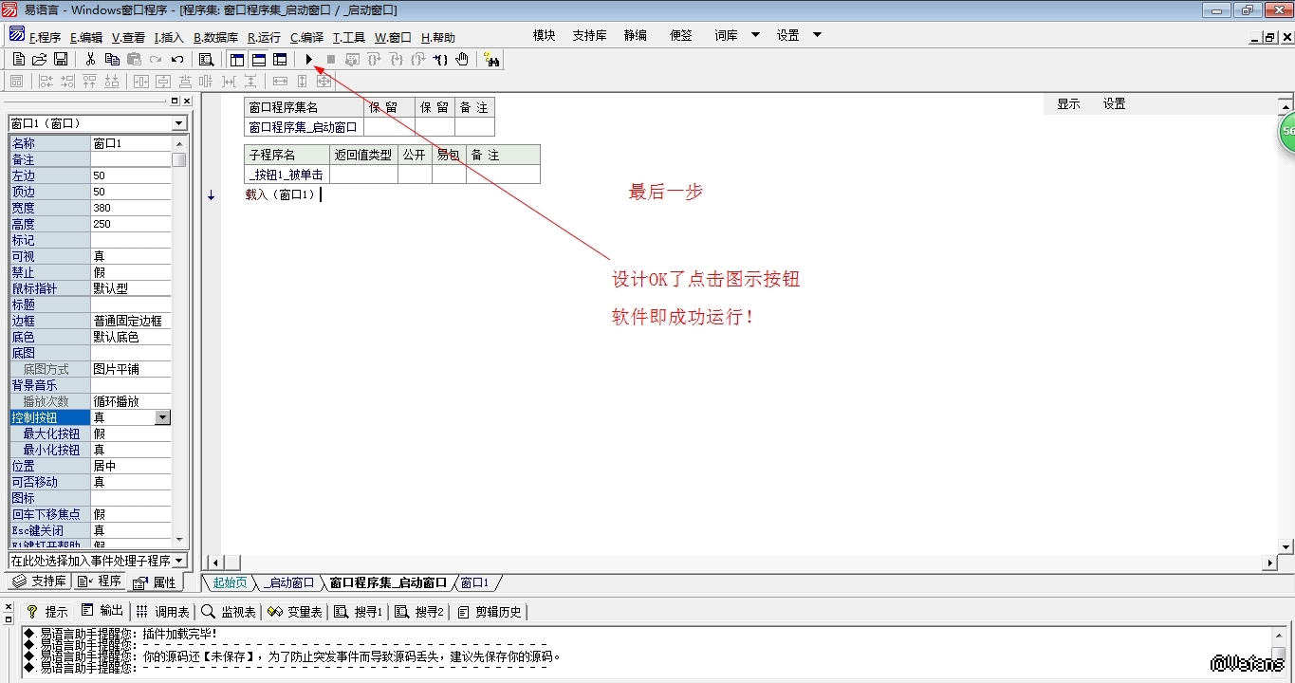Image resolution: width=1295 pixels, height=683 pixels.
Task: Stop the running program with the square icon
Action: [330, 59]
